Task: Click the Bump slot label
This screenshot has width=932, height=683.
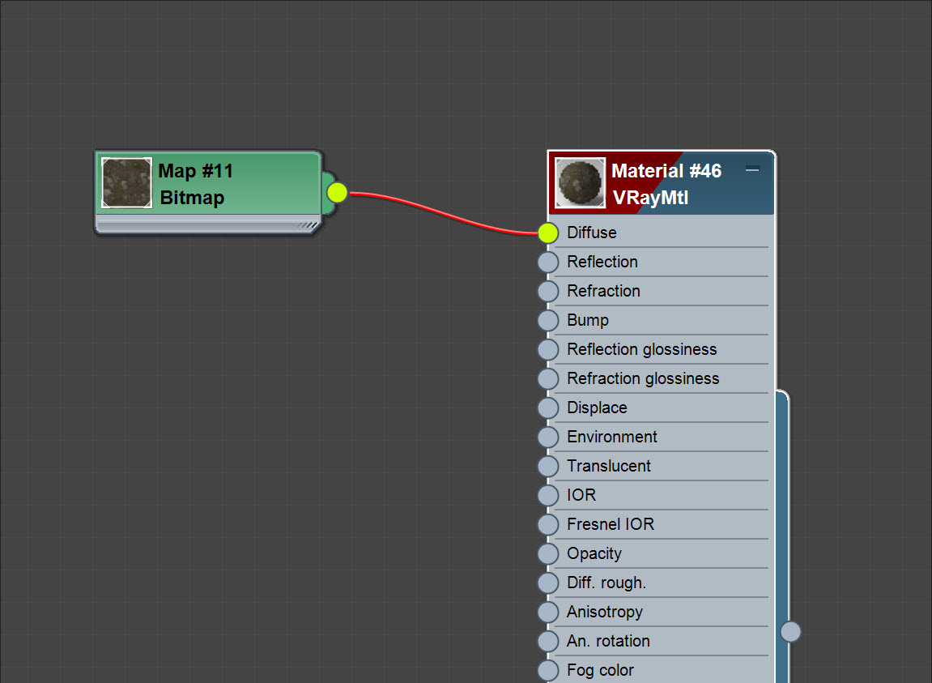Action: [x=588, y=320]
